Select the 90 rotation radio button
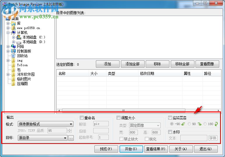The image size is (225, 157). click(x=189, y=124)
